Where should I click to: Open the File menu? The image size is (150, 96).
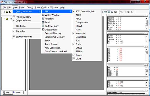4,7
